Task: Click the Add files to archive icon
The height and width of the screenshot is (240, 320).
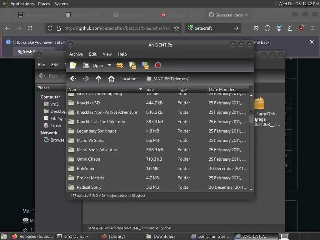Action: 132,65
